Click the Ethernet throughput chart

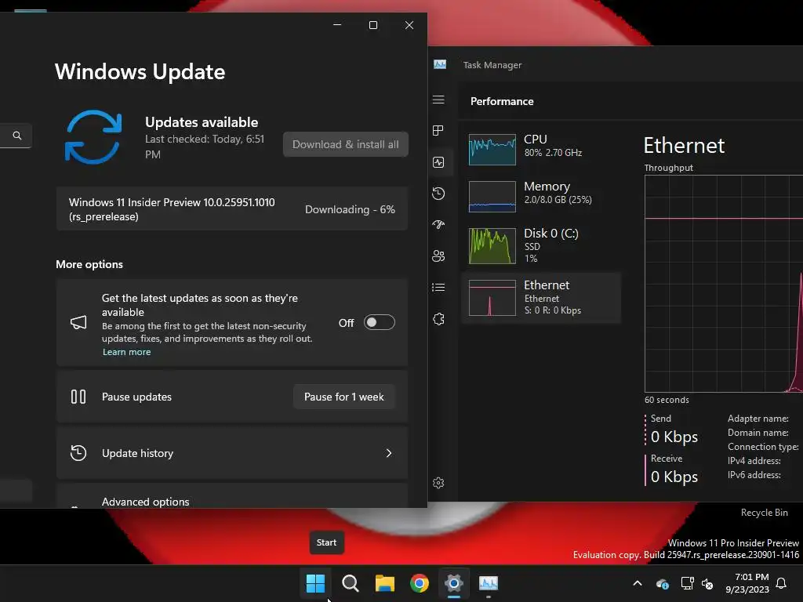[x=724, y=284]
